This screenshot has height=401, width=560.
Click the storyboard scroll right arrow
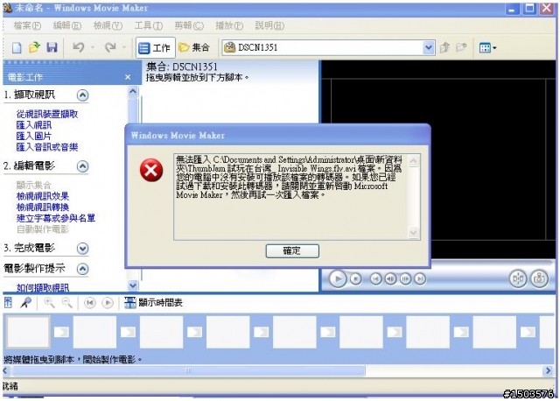pos(549,371)
